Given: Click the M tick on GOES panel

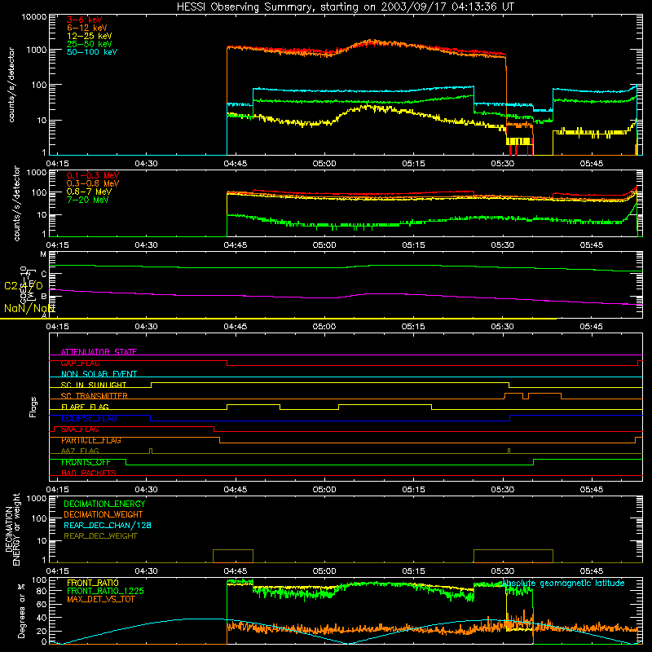Looking at the screenshot, I should point(43,254).
